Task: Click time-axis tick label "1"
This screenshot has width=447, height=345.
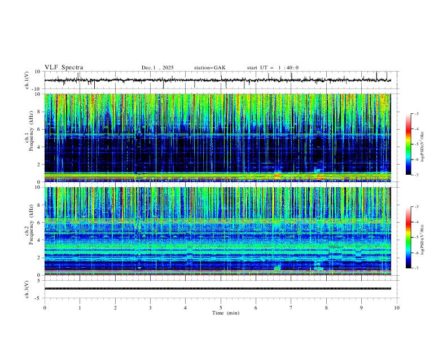Action: tap(80, 308)
